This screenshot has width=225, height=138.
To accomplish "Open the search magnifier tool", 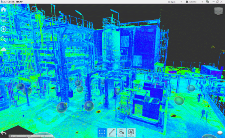I will pyautogui.click(x=3, y=39).
